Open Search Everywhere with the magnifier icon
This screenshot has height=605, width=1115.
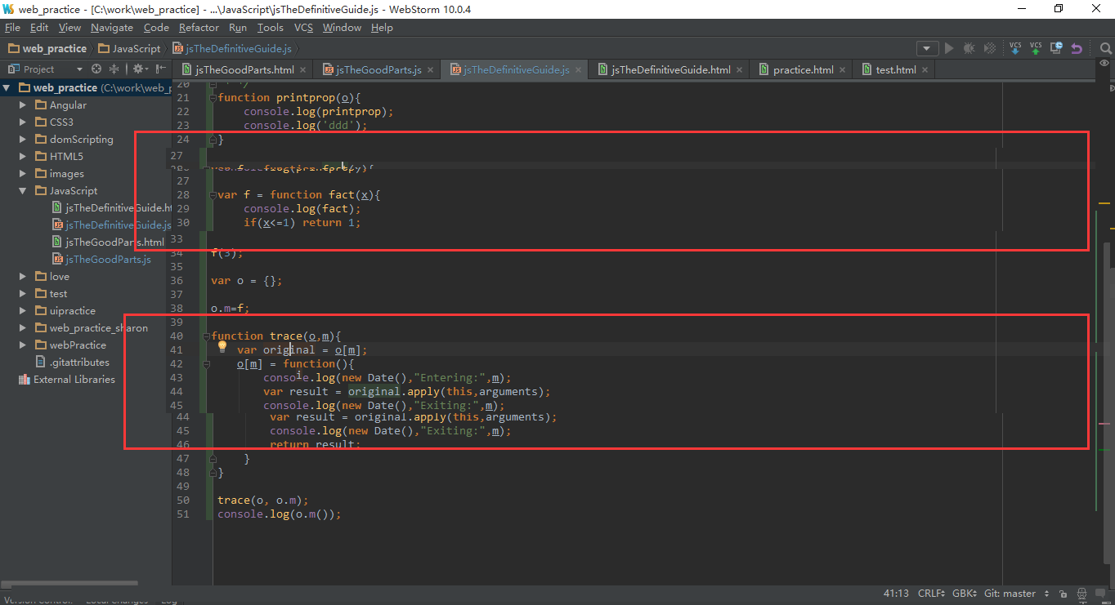1104,47
